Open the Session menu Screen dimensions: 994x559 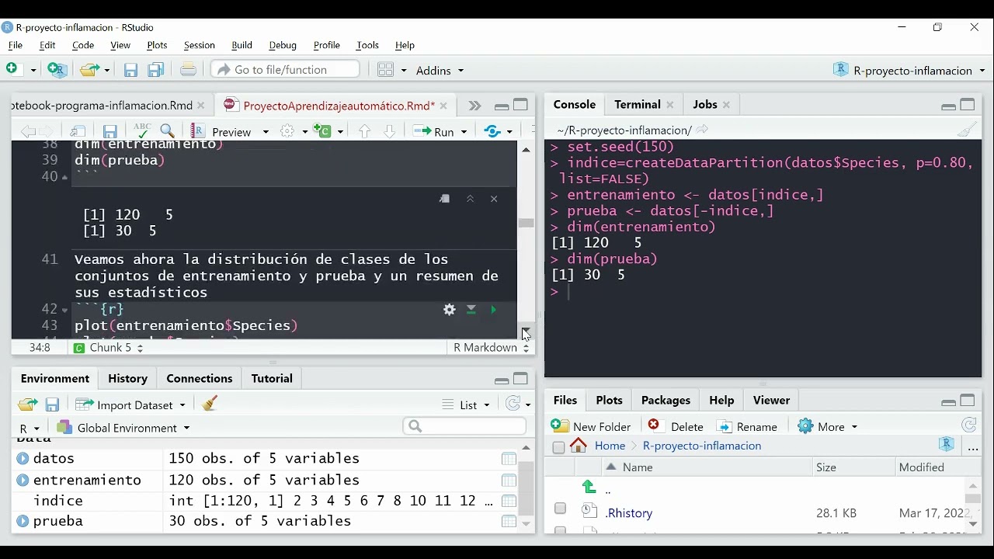[x=199, y=45]
